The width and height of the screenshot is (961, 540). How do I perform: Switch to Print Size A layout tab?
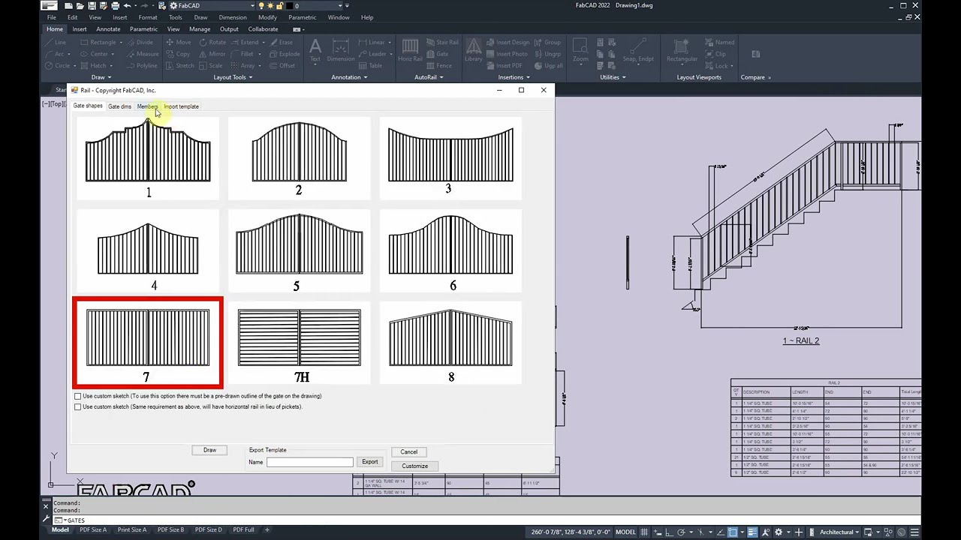(132, 529)
